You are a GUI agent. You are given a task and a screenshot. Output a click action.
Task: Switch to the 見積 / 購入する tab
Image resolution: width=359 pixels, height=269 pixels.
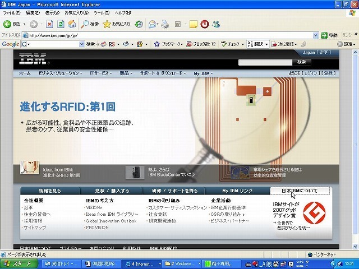(112, 191)
